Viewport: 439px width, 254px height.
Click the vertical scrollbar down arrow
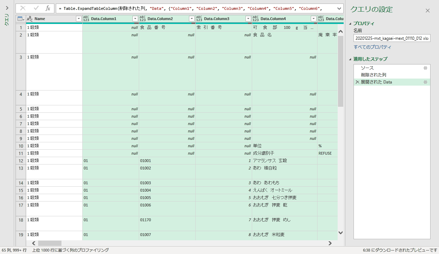(x=340, y=233)
